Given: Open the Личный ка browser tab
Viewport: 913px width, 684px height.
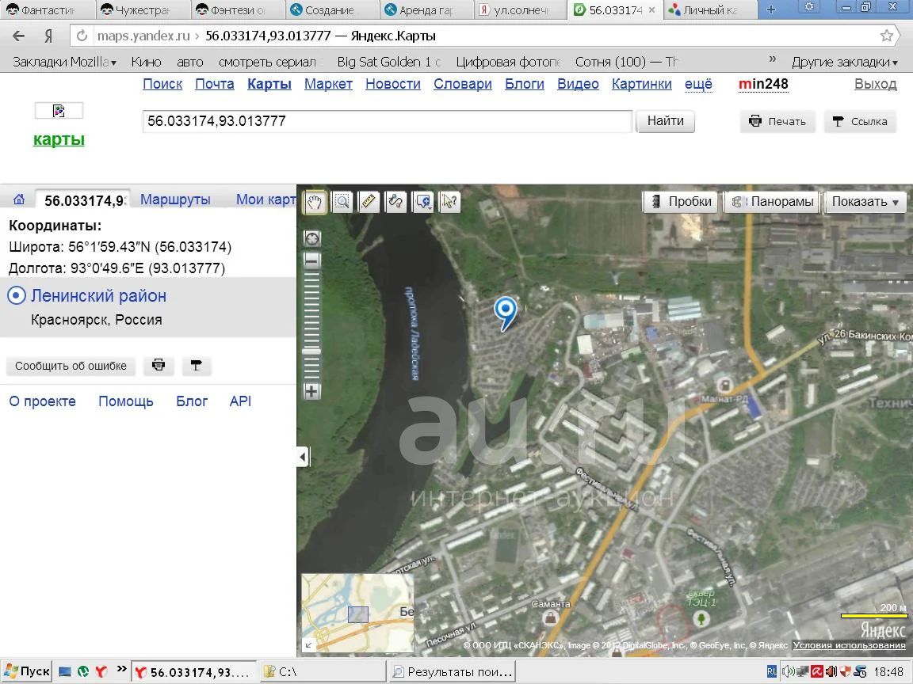Looking at the screenshot, I should pos(710,9).
